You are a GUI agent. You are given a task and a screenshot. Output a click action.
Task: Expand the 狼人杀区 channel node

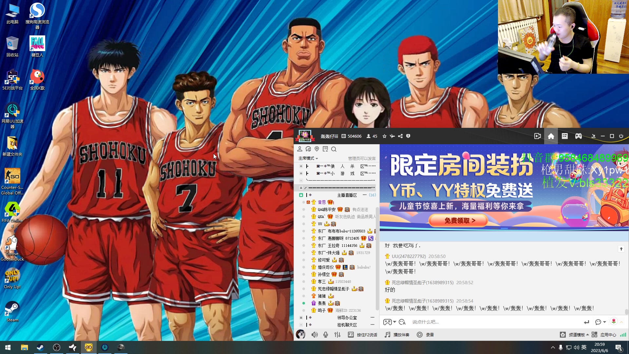click(301, 166)
